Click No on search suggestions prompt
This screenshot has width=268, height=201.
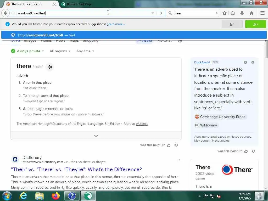pos(232,24)
